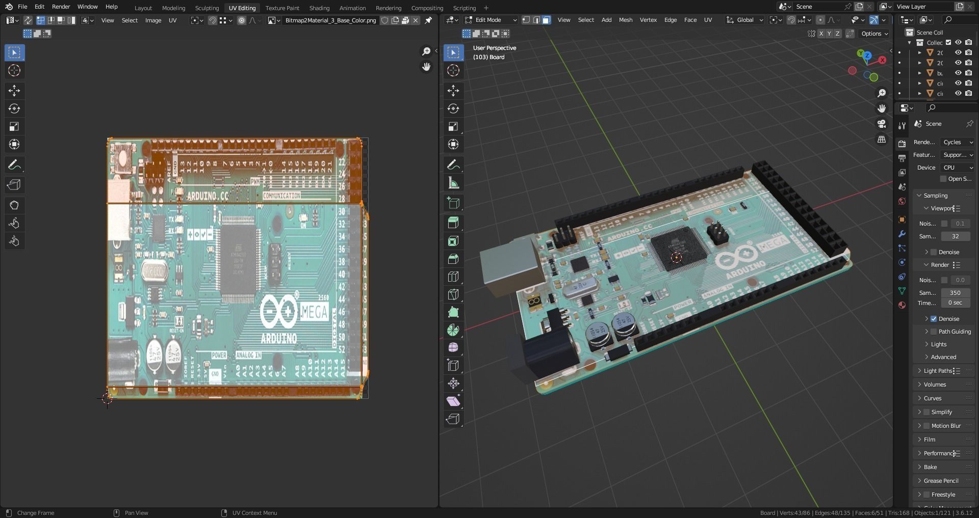
Task: Select the Move tool in UV editor
Action: 14,91
